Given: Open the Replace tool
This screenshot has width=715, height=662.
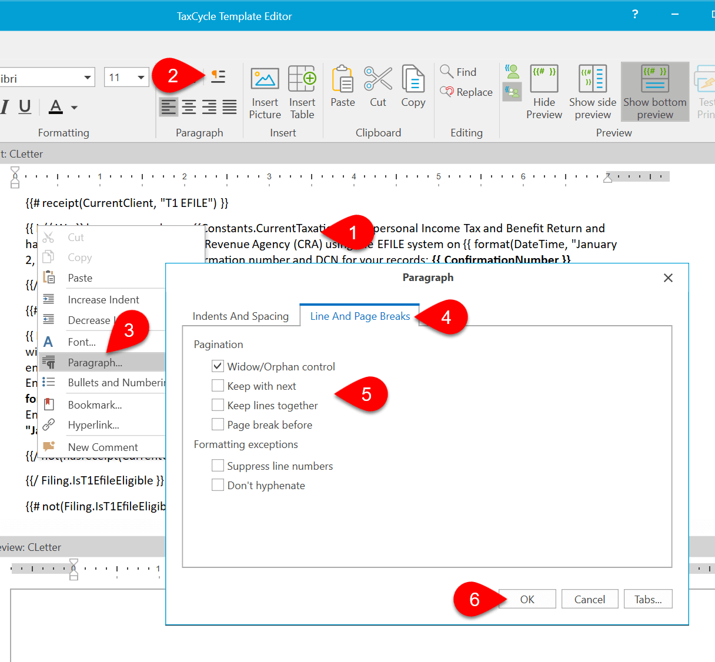Looking at the screenshot, I should (x=466, y=92).
